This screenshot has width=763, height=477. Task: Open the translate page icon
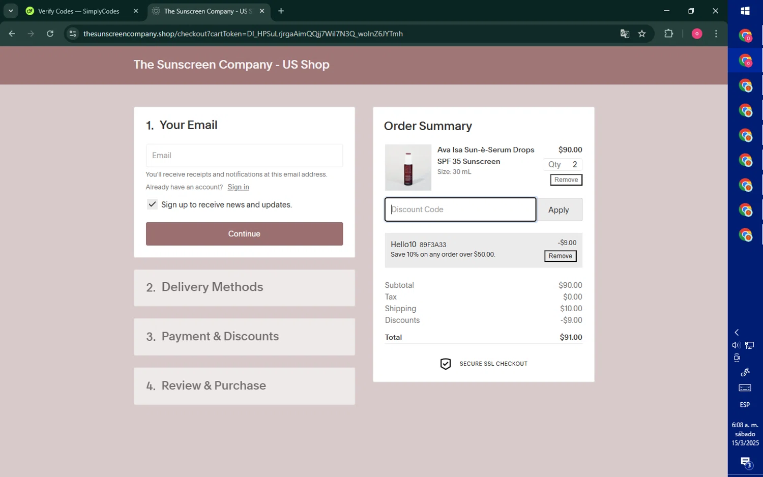625,34
